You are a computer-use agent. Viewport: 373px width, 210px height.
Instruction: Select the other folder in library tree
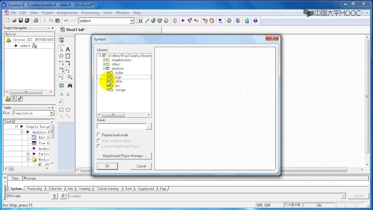click(x=119, y=81)
